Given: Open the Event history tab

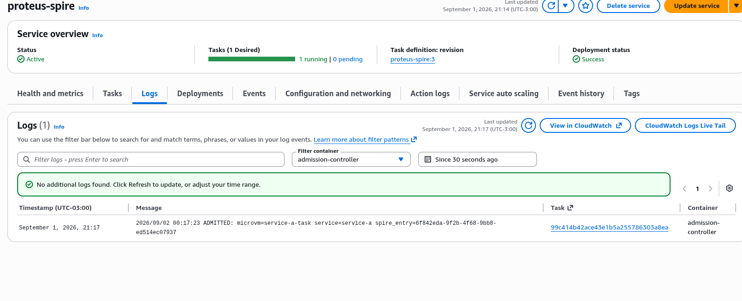Looking at the screenshot, I should (581, 93).
